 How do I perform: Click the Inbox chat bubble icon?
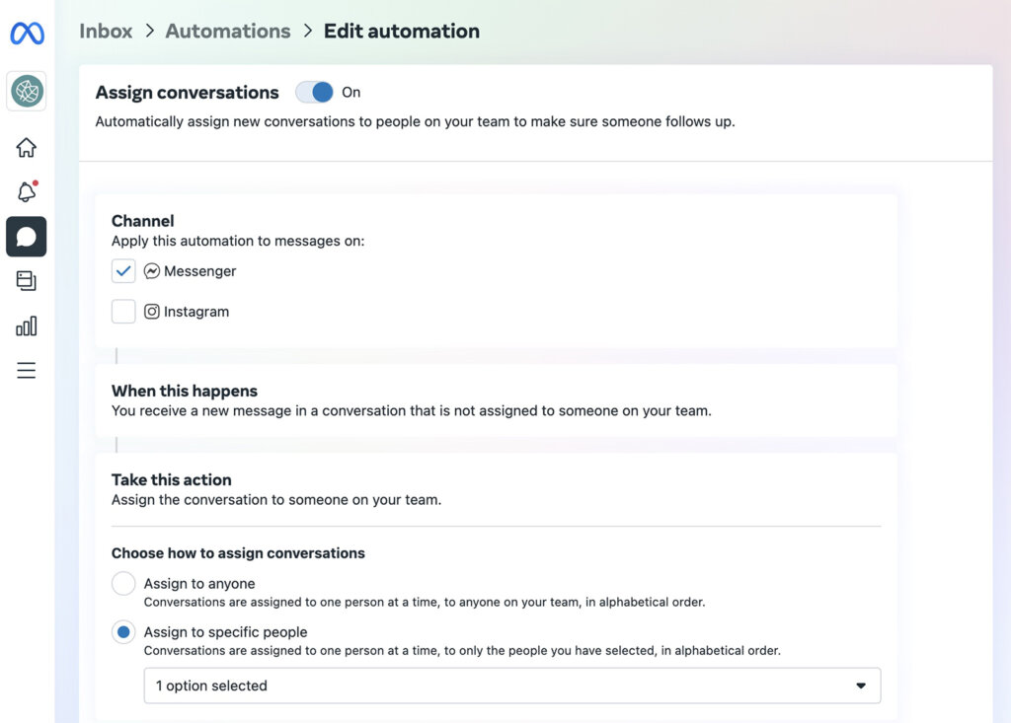click(27, 237)
